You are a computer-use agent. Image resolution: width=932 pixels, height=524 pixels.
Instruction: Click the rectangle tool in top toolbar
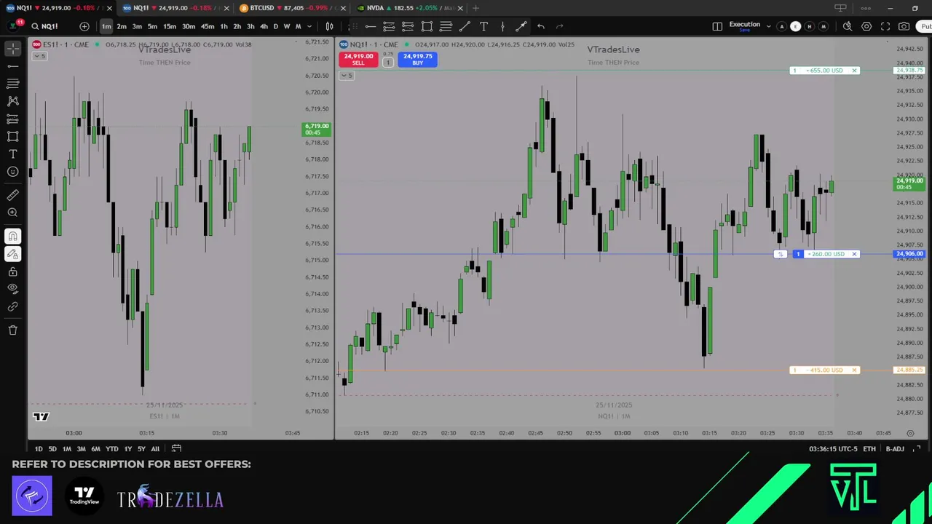click(x=427, y=26)
